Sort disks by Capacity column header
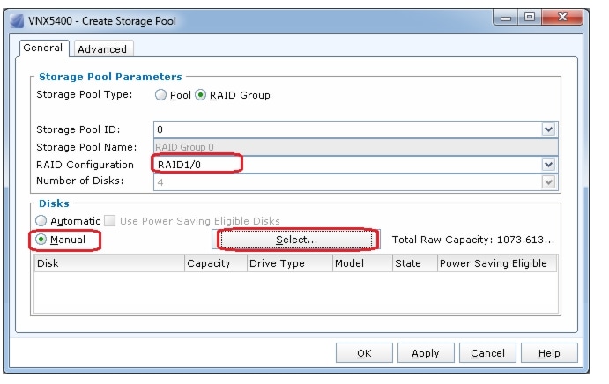This screenshot has width=609, height=384. (x=209, y=263)
